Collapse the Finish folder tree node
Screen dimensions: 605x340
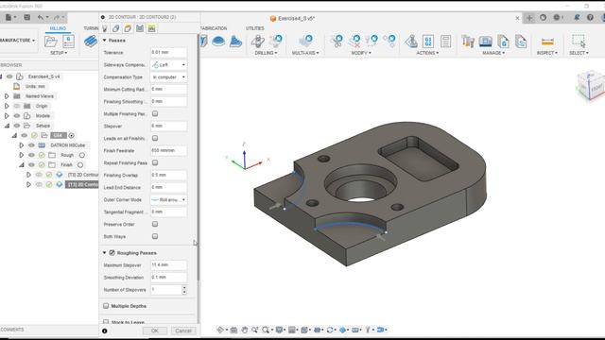(x=21, y=164)
